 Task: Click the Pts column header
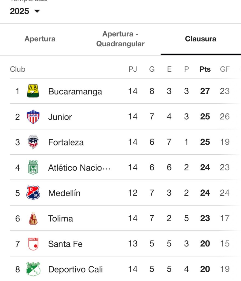point(205,69)
